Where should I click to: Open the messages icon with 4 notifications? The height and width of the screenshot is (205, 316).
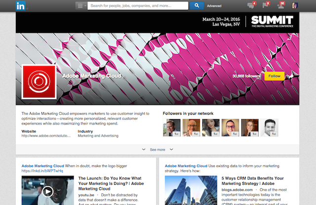tap(251, 5)
